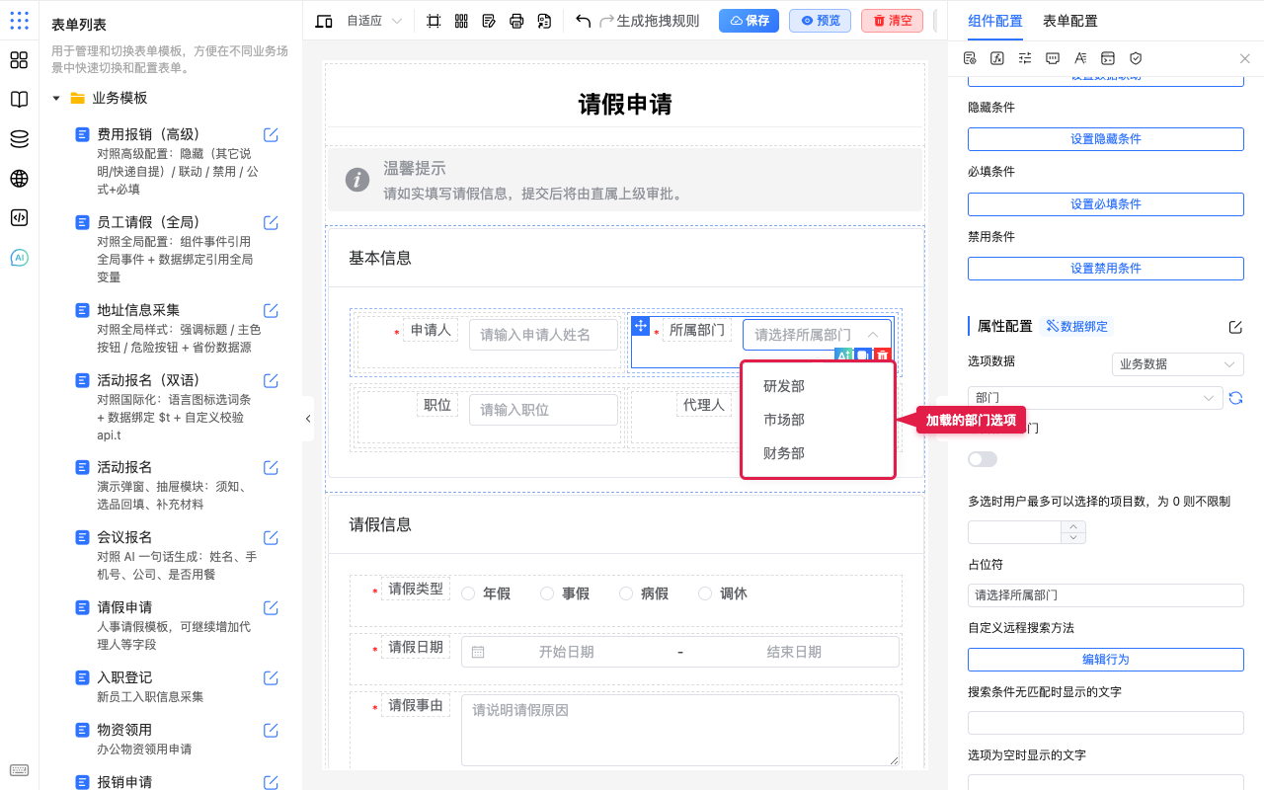The height and width of the screenshot is (790, 1264).
Task: Click the print icon in the toolbar
Action: (516, 21)
